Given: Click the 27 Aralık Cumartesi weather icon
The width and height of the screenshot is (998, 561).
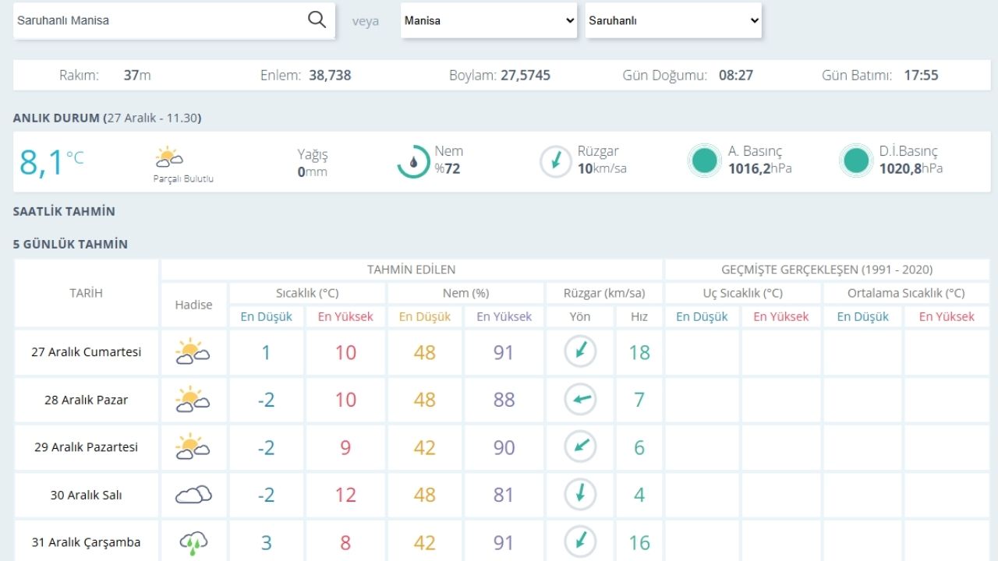Looking at the screenshot, I should point(193,352).
